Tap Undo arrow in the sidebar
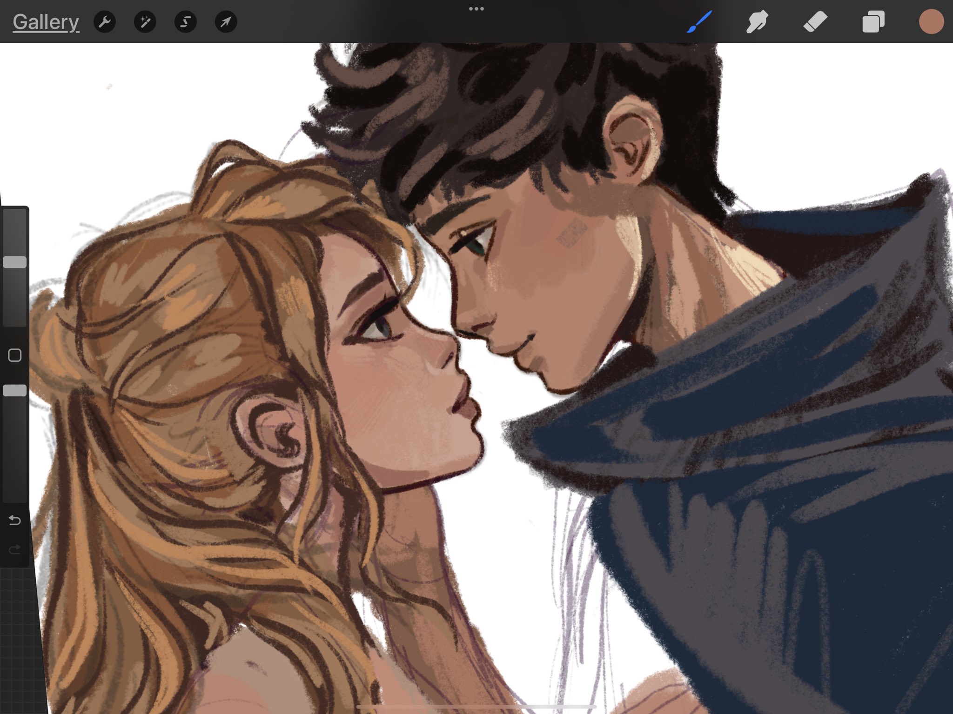Viewport: 953px width, 714px height. click(15, 521)
